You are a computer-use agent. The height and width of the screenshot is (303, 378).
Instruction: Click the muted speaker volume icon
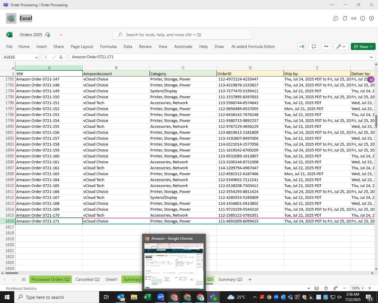(340, 297)
